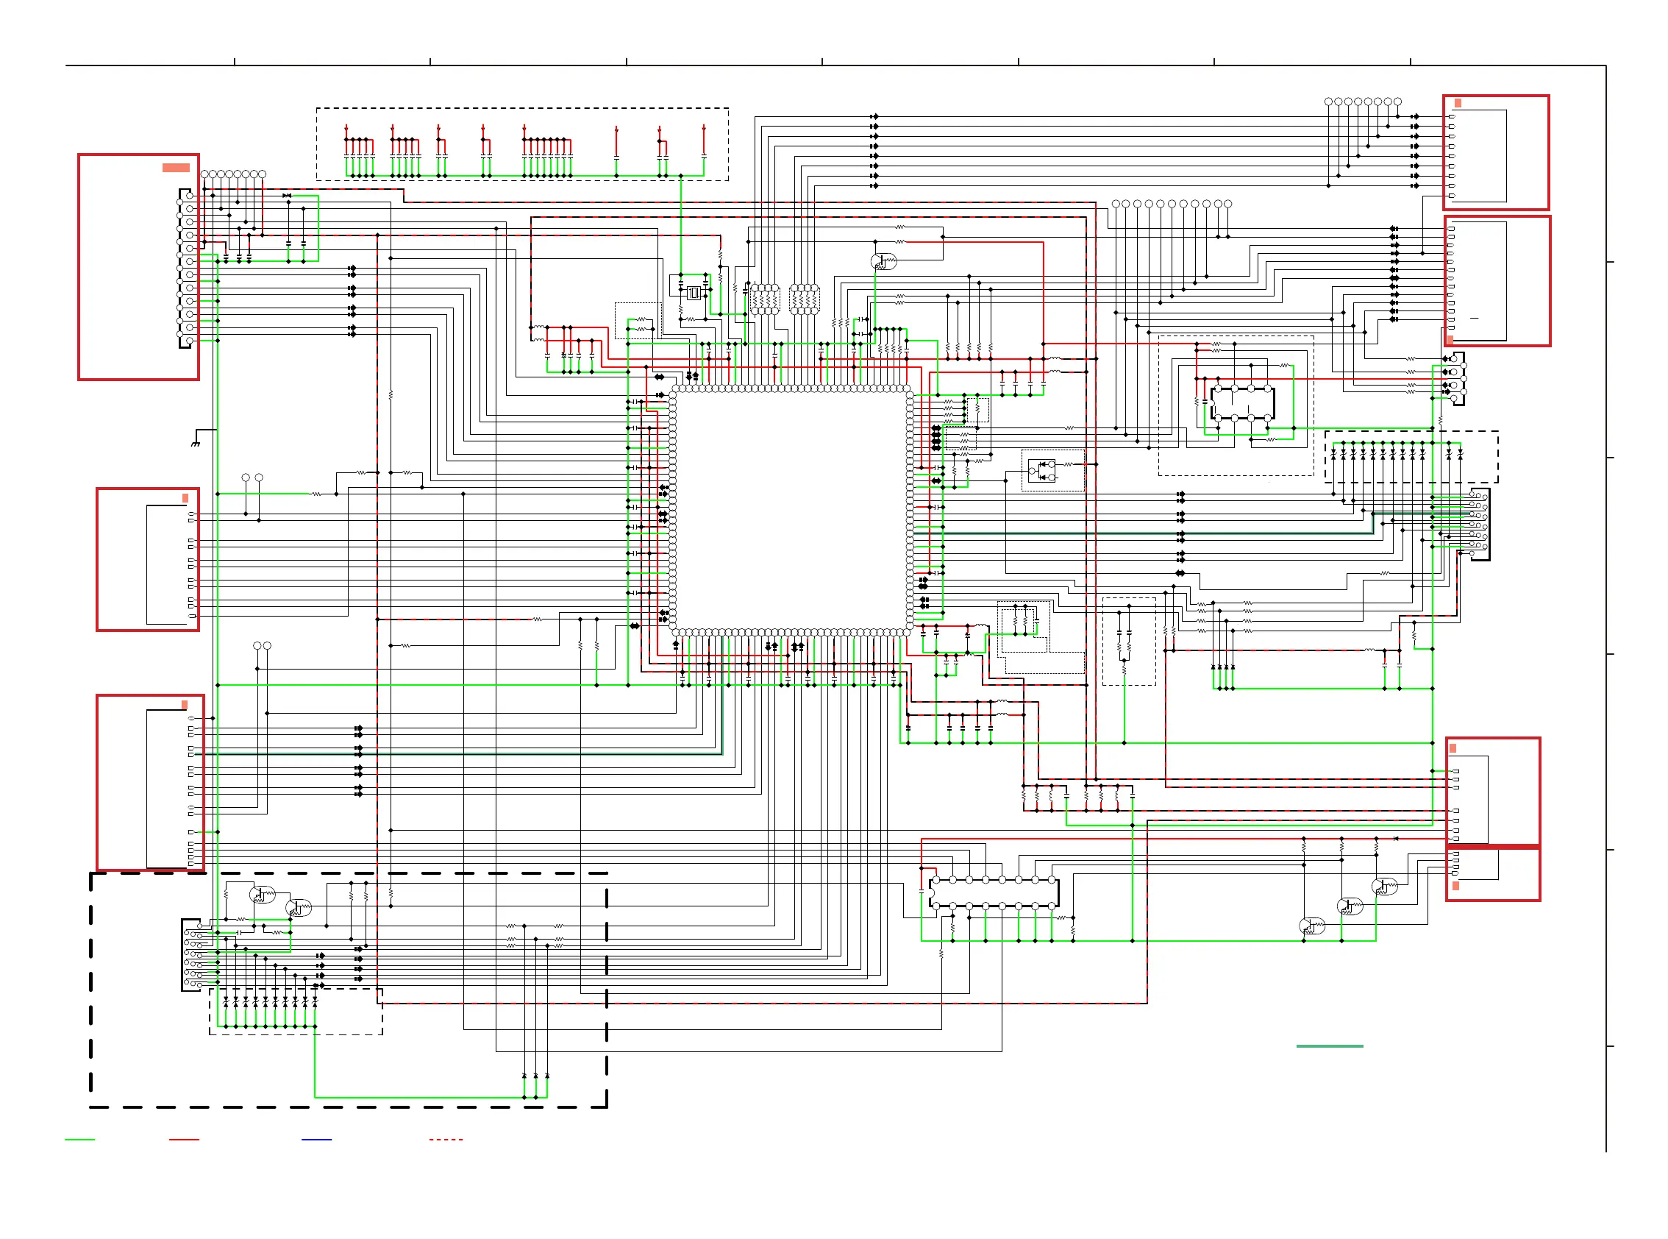The height and width of the screenshot is (1239, 1668).
Task: Click the test point row at the top right
Action: click(x=1363, y=102)
